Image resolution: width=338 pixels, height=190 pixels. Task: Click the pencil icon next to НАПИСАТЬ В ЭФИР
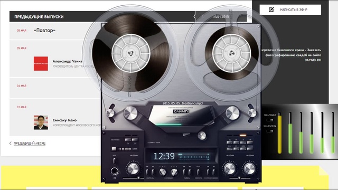click(x=271, y=9)
